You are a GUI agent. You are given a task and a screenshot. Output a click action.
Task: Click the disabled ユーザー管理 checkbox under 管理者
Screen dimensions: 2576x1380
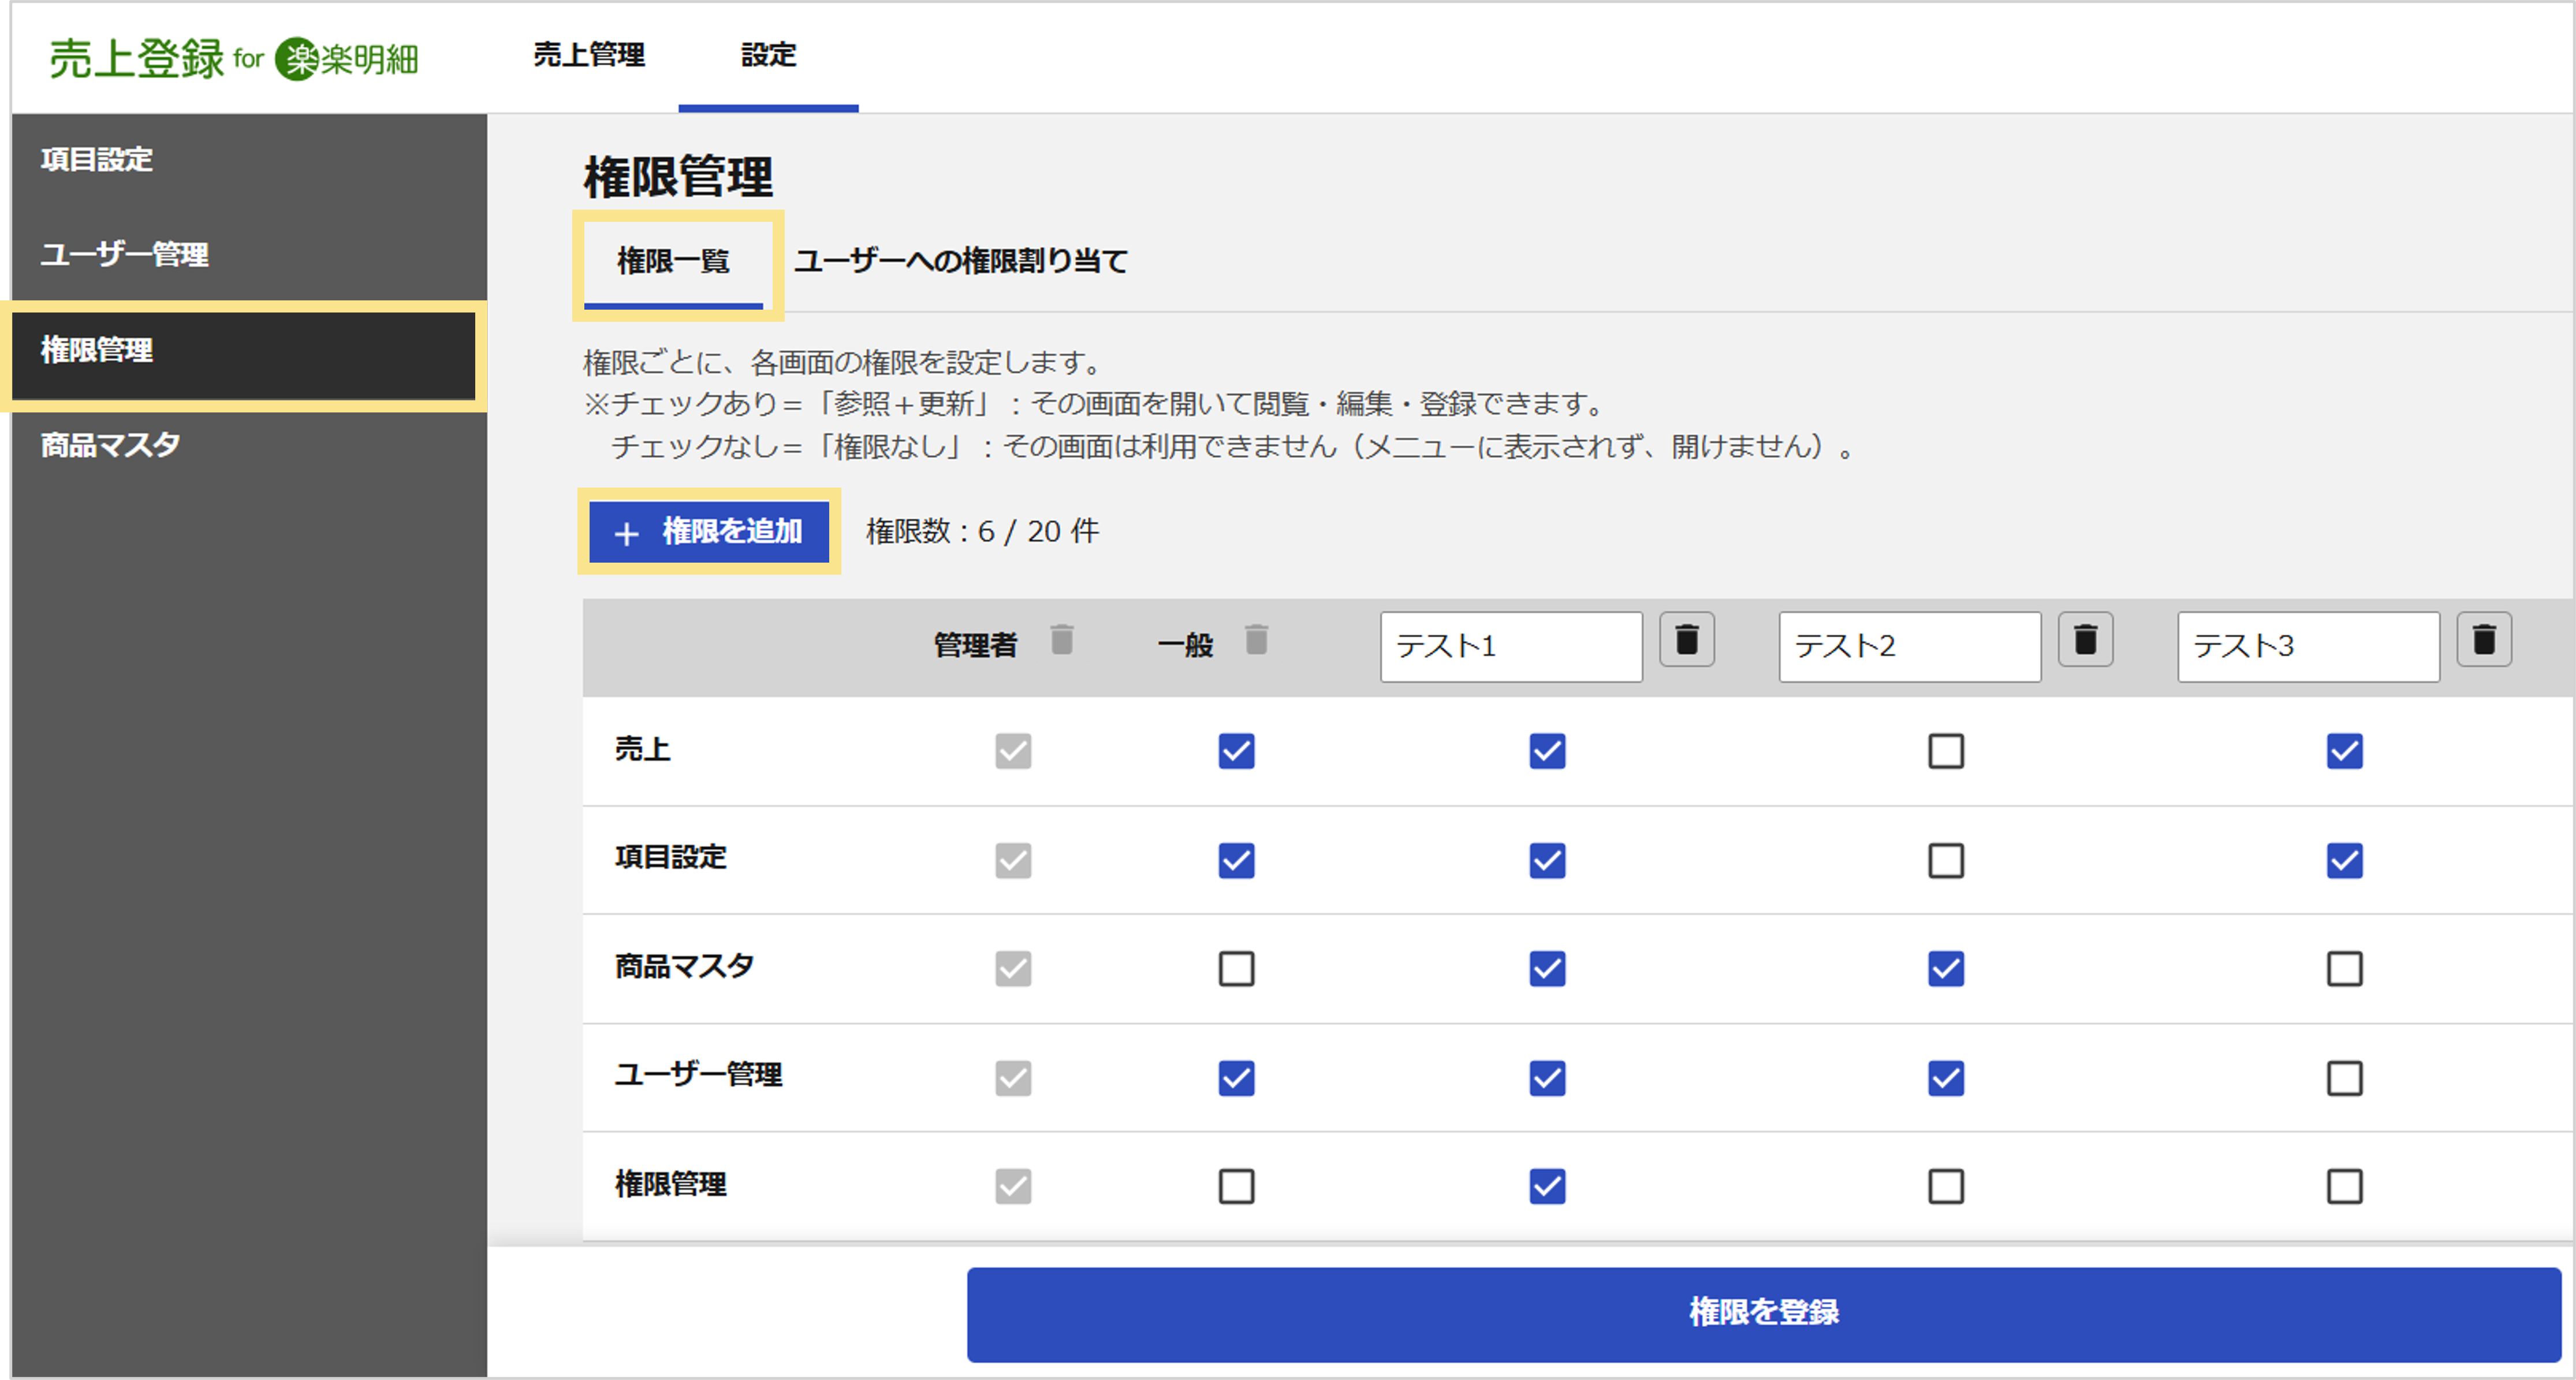[1013, 1078]
